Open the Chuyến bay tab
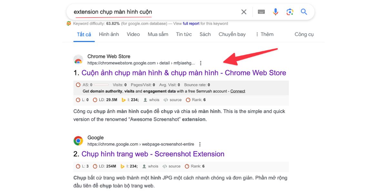Viewport: 387px width, 193px height. 232,34
